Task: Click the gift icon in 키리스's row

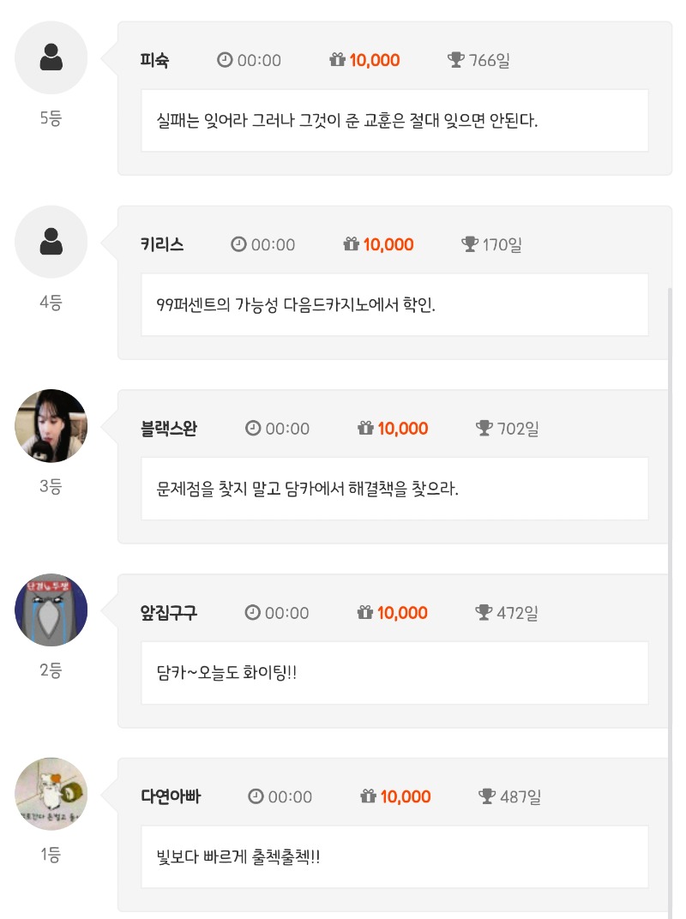Action: coord(351,244)
